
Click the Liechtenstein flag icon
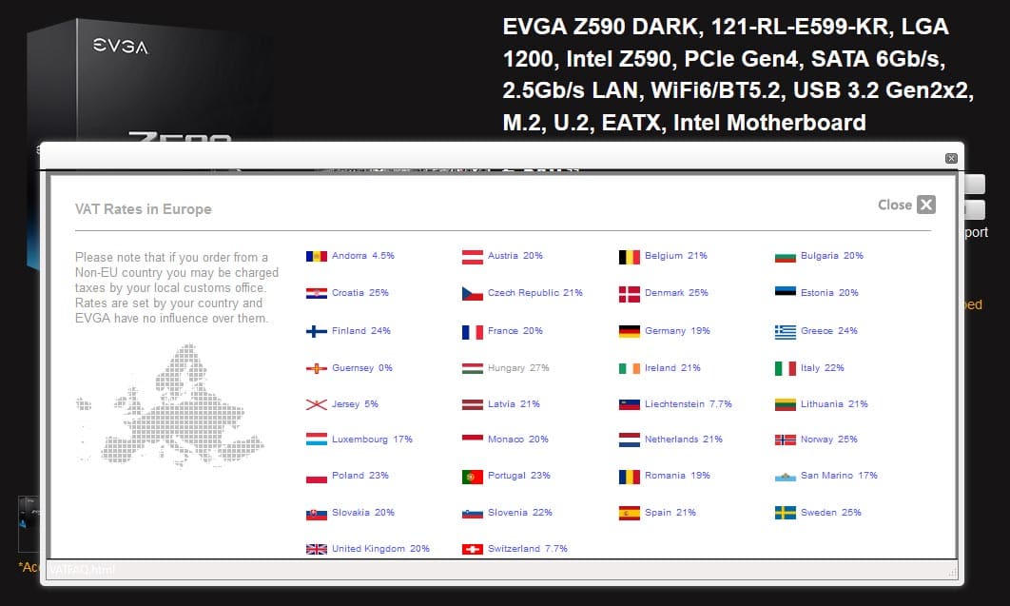click(630, 405)
